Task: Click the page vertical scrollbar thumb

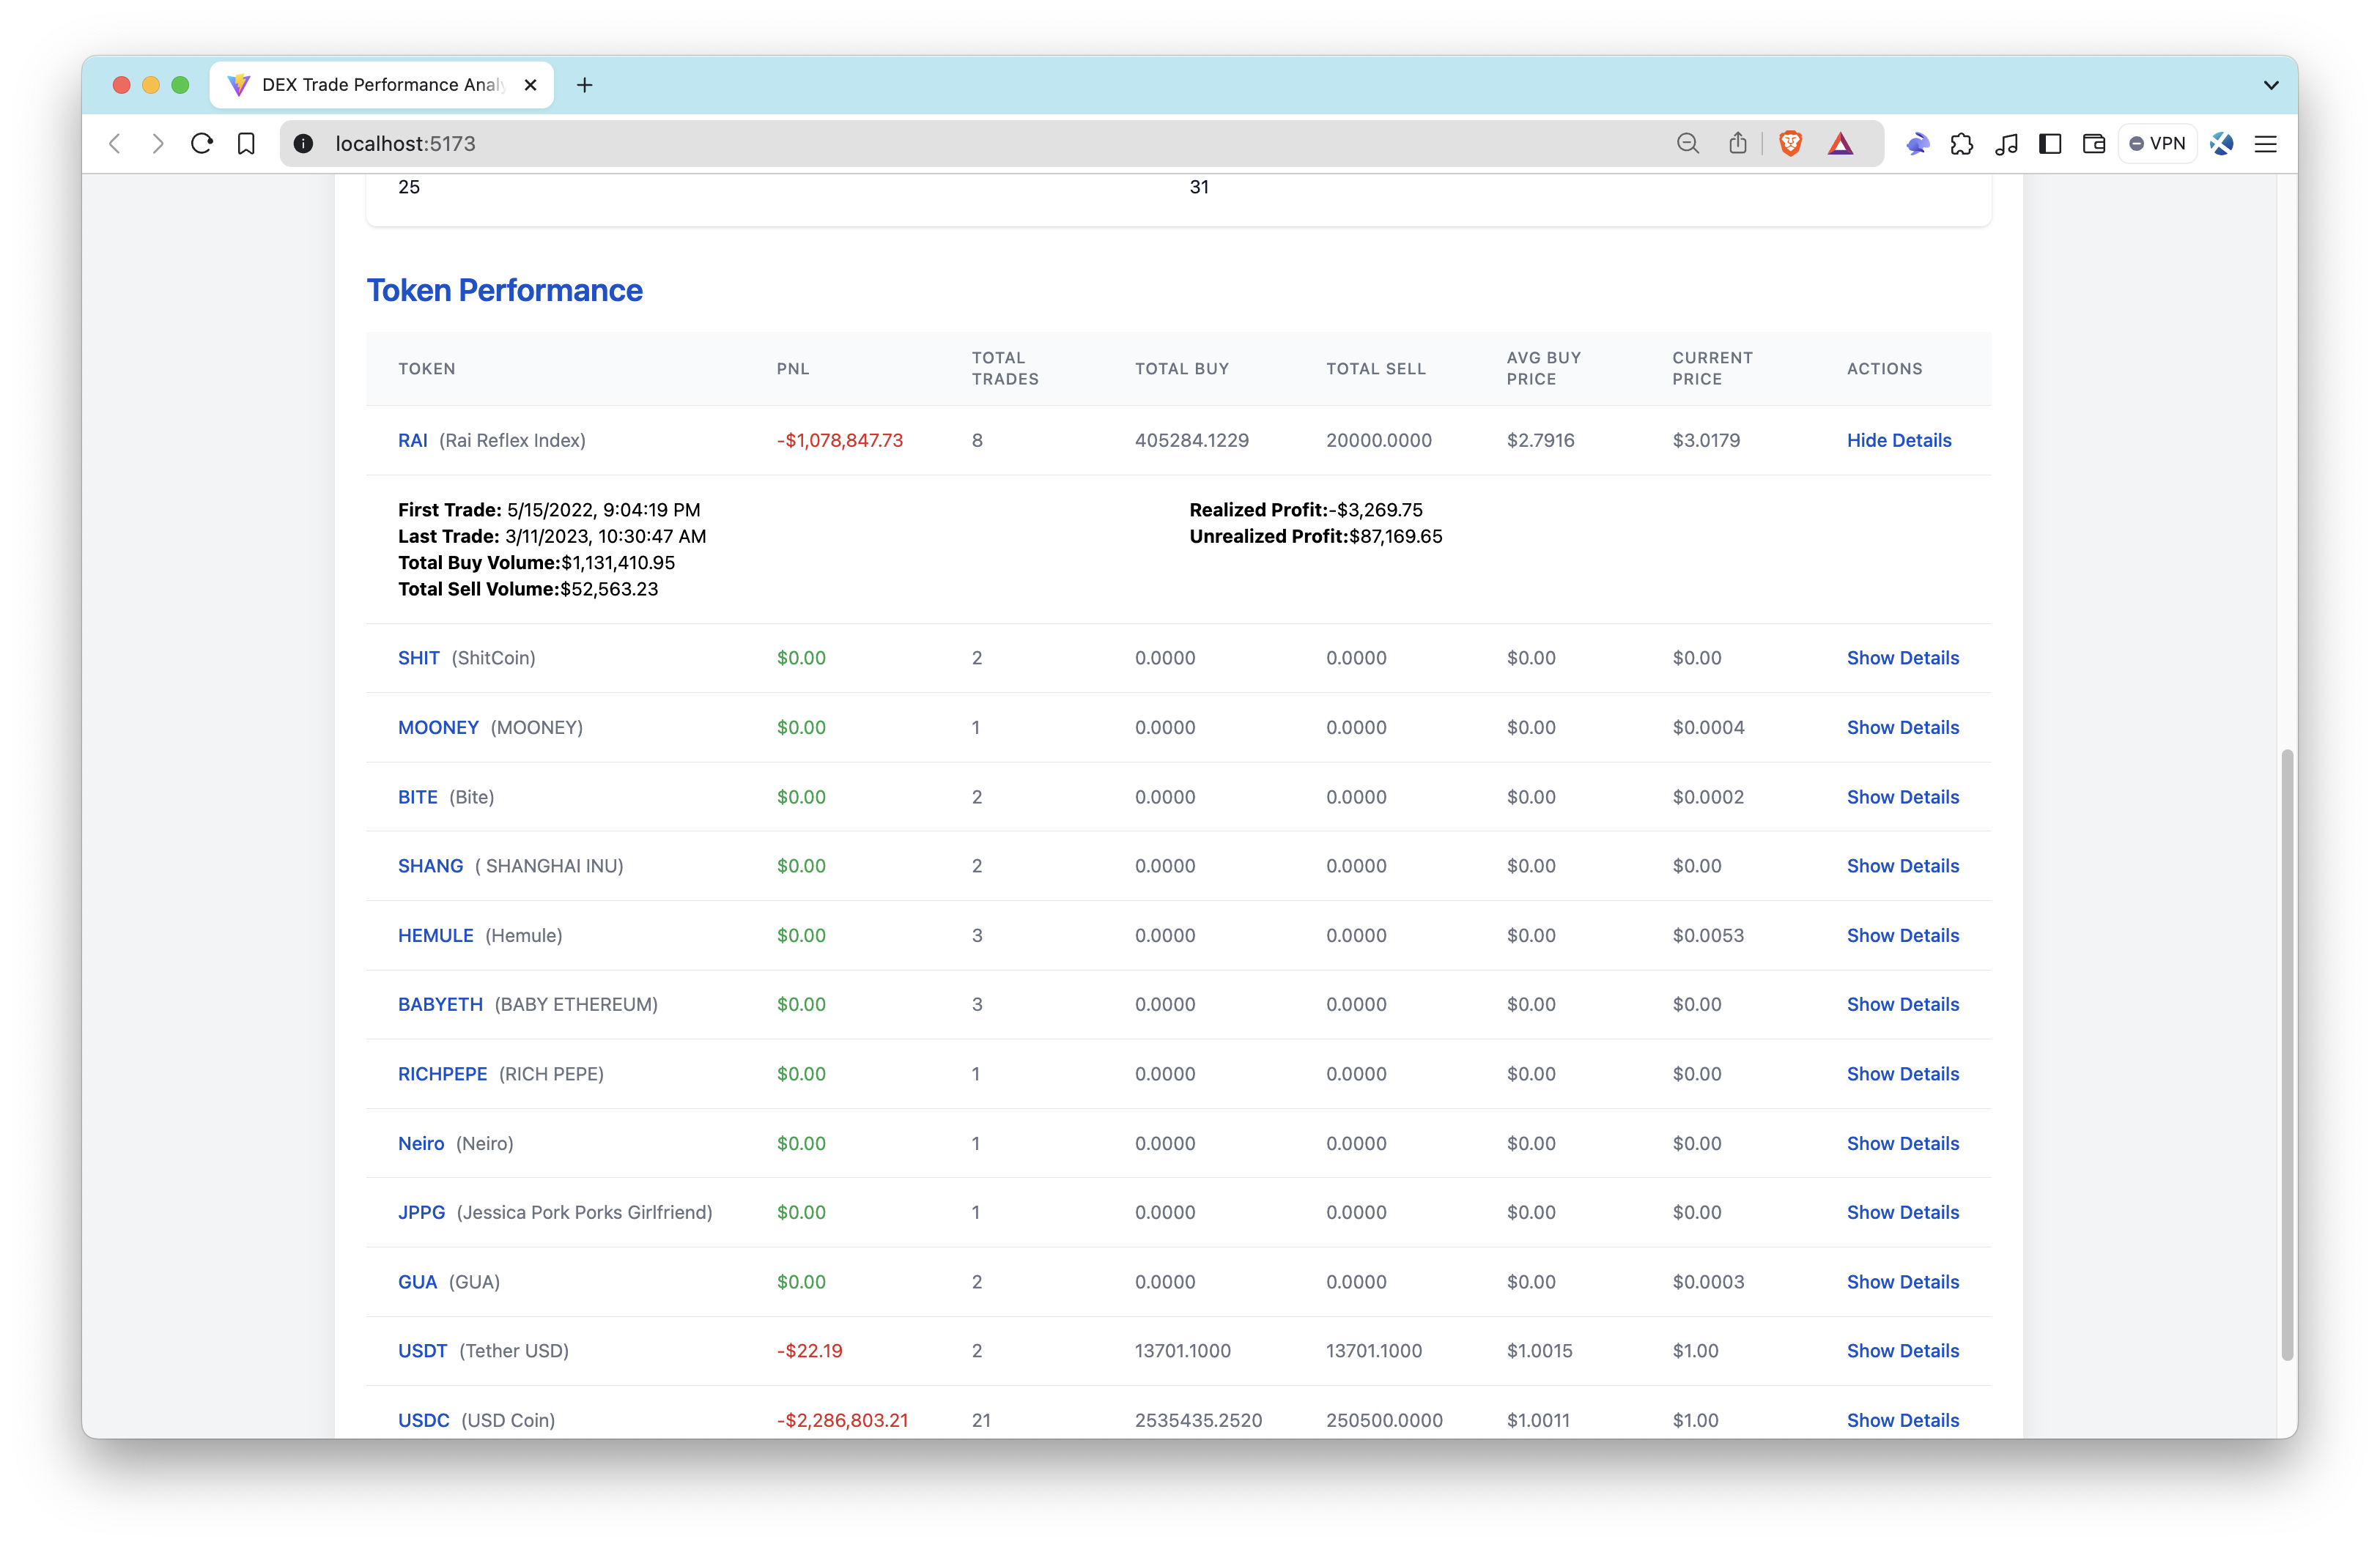Action: point(2287,1054)
